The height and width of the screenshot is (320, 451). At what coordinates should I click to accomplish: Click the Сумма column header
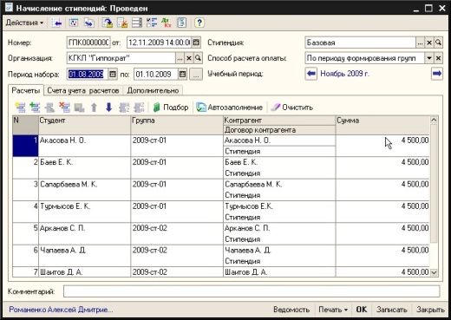382,125
